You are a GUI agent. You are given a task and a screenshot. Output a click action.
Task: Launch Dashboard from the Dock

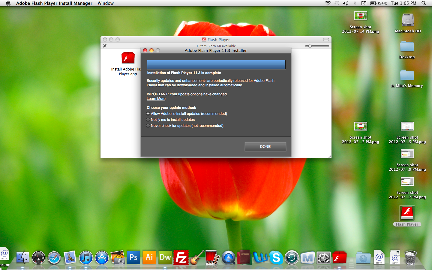point(39,258)
